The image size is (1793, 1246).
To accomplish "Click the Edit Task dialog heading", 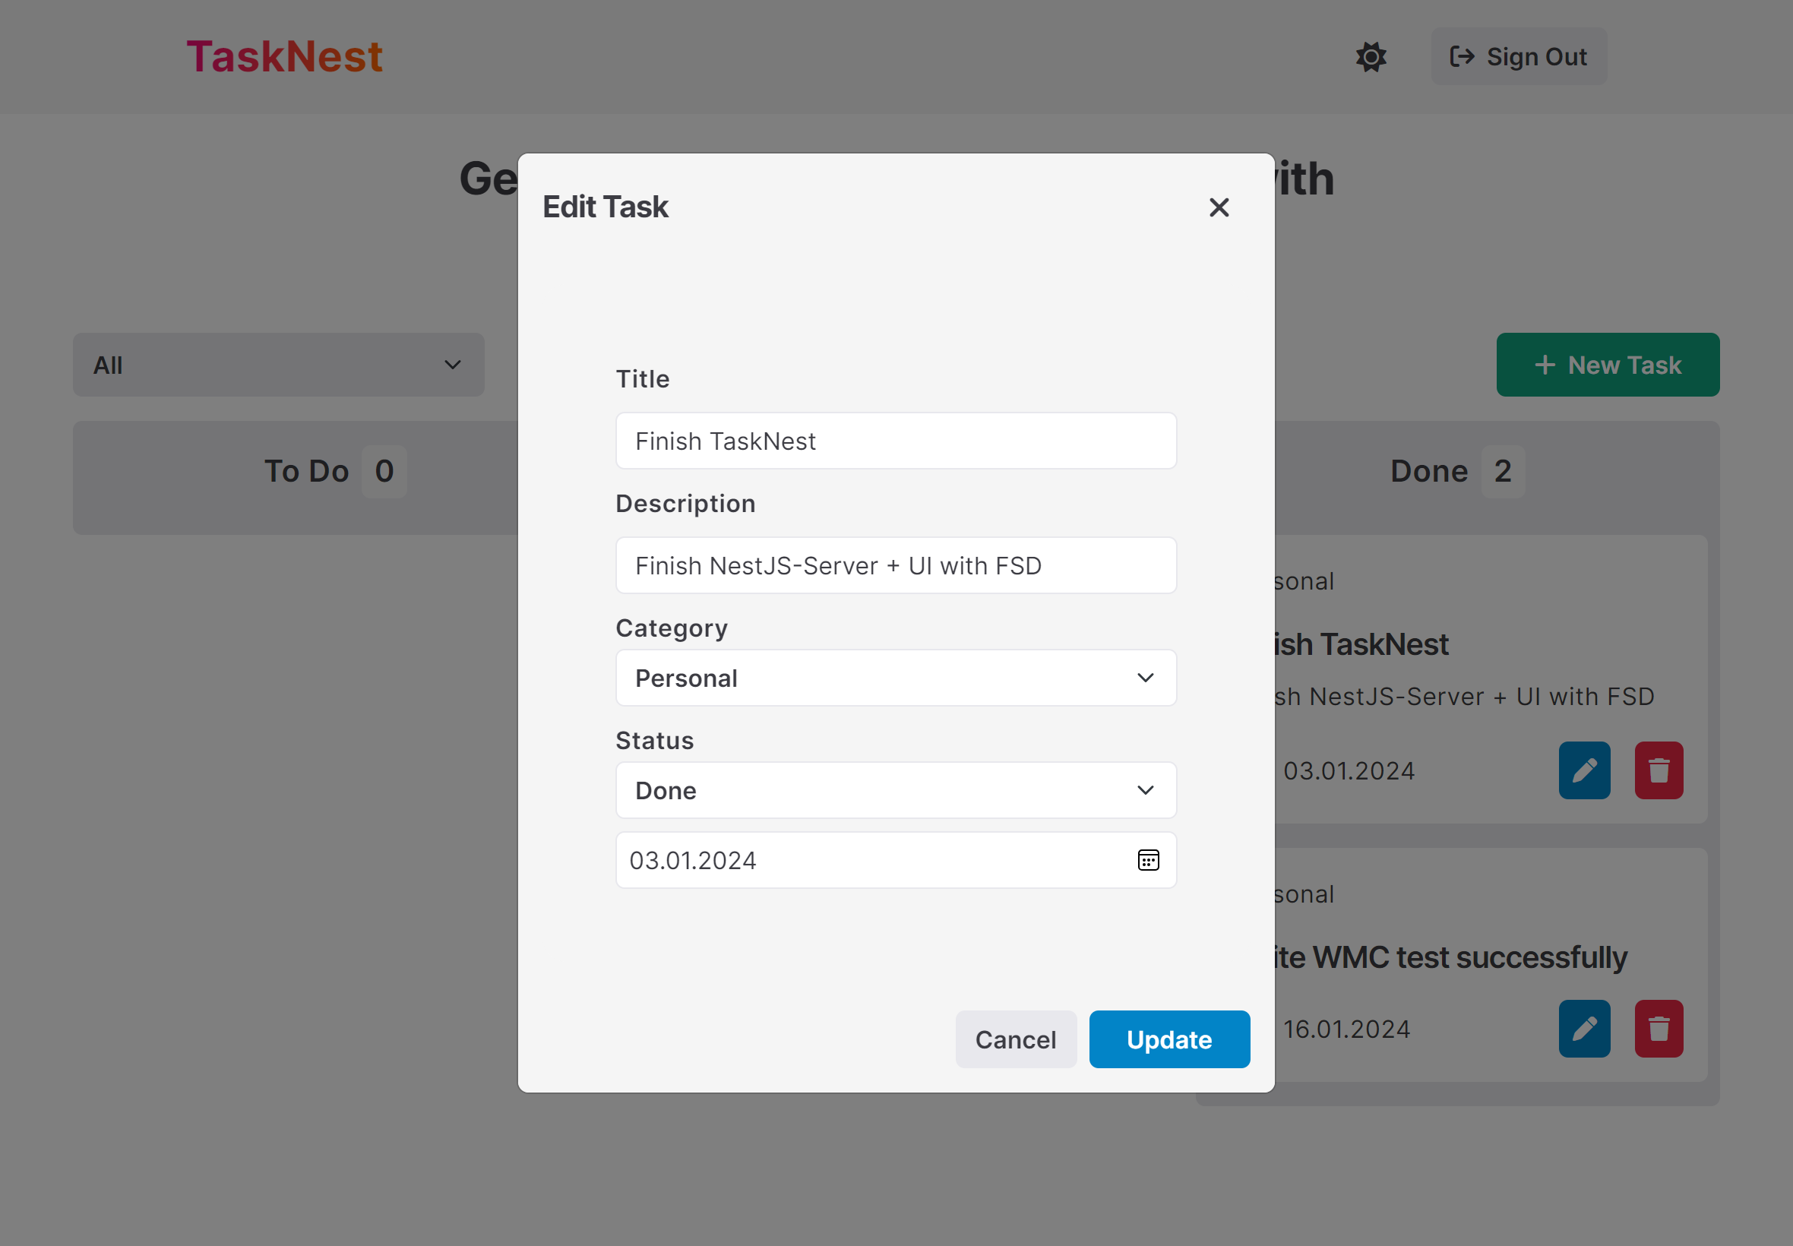I will [605, 207].
